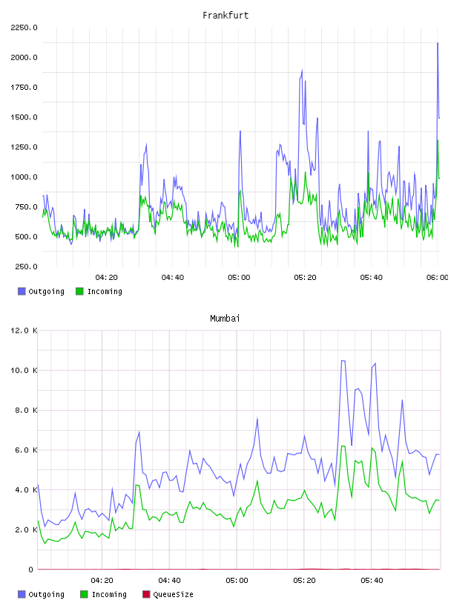Screen dimensions: 451x606
Task: Click Mumbai y-axis label 10.0 K
Action: pyautogui.click(x=24, y=371)
